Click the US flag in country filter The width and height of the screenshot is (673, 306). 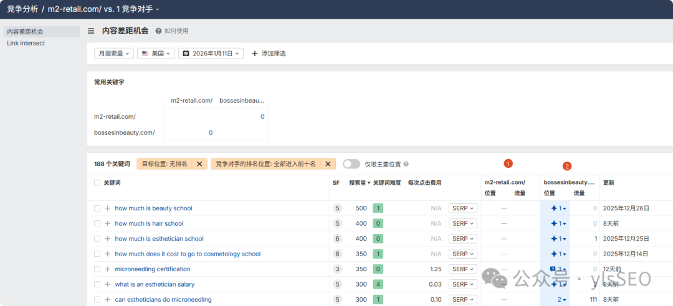click(145, 53)
